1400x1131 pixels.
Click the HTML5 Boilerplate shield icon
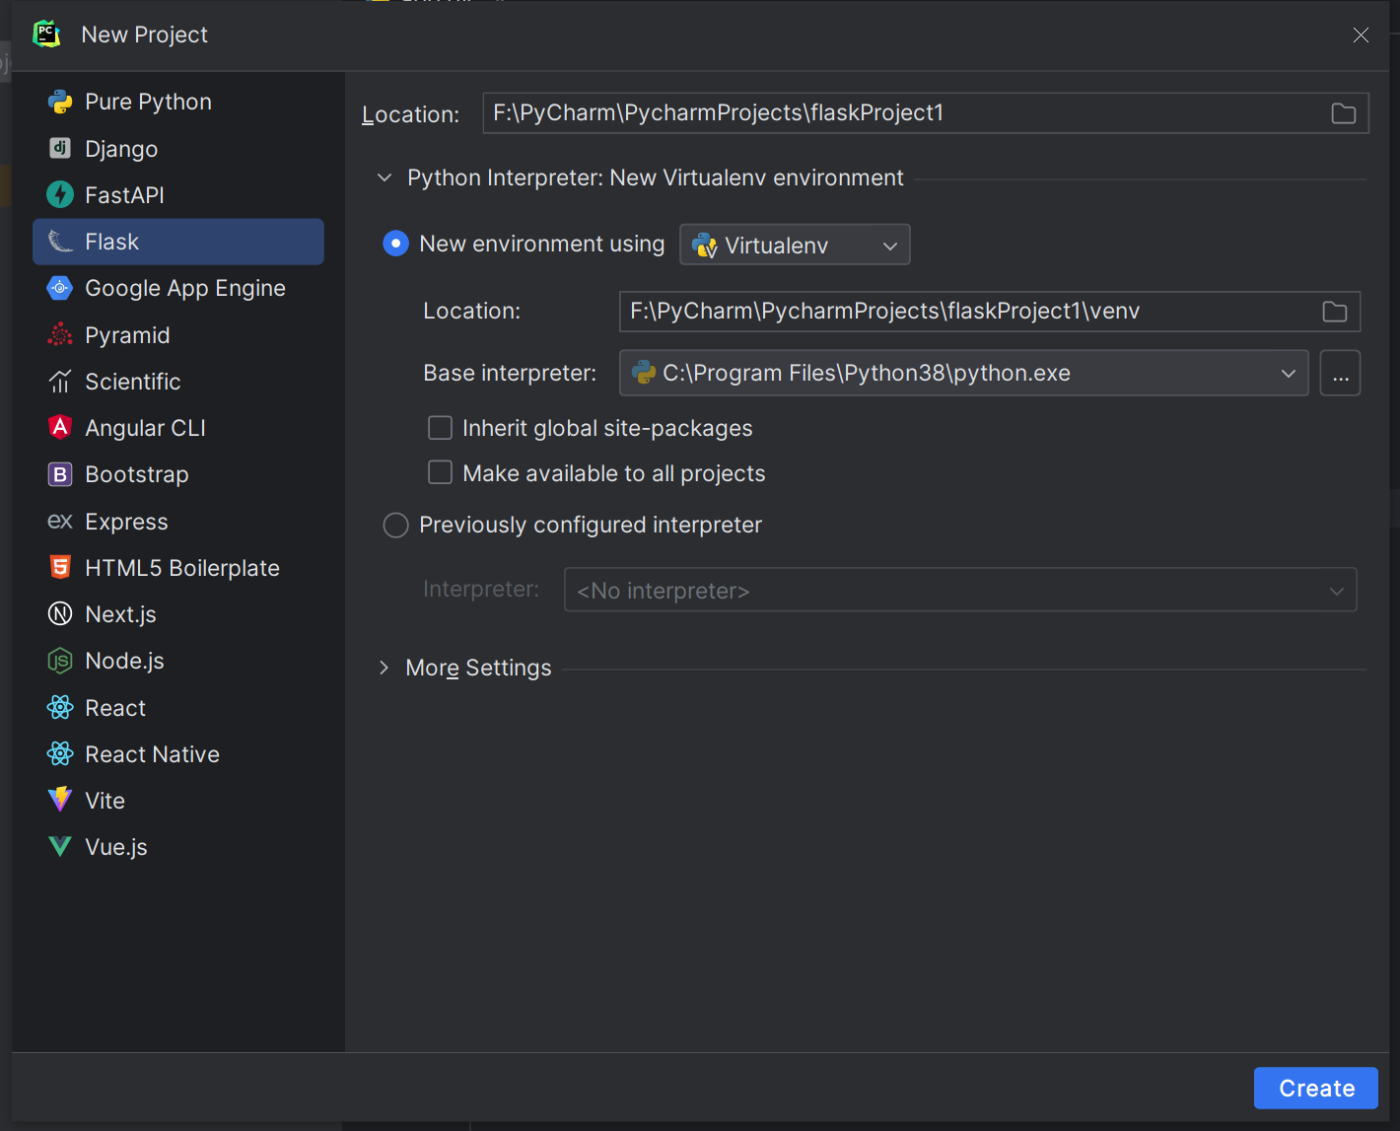60,567
